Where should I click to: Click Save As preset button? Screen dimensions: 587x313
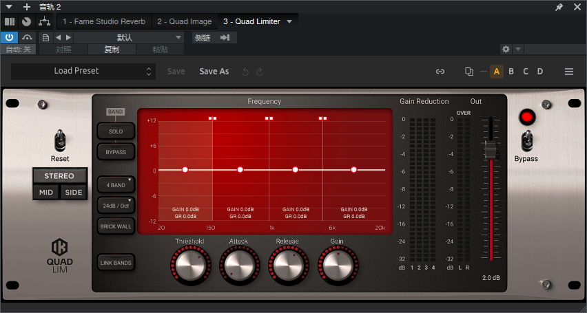point(214,72)
